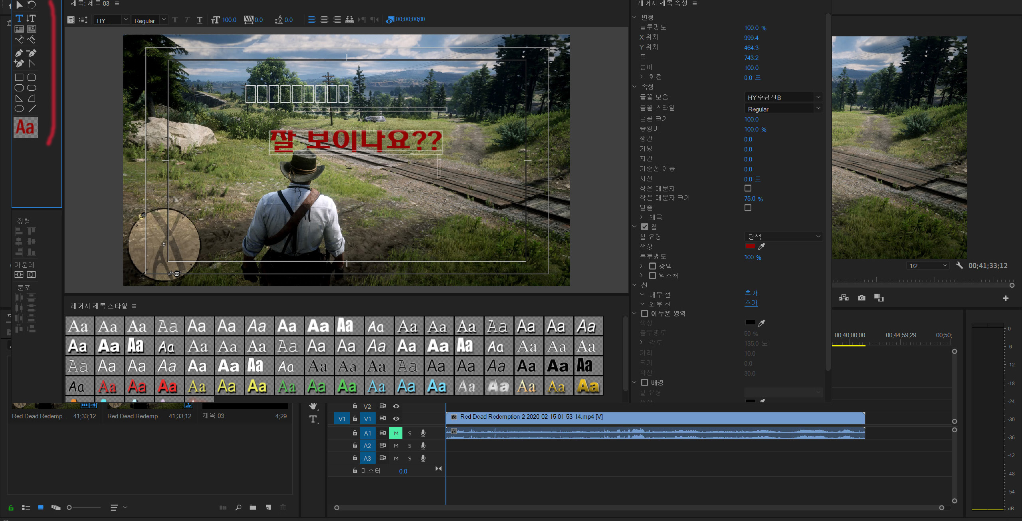Image resolution: width=1022 pixels, height=521 pixels.
Task: Open the 레거시 제목 스타일 panel menu
Action: click(x=134, y=306)
